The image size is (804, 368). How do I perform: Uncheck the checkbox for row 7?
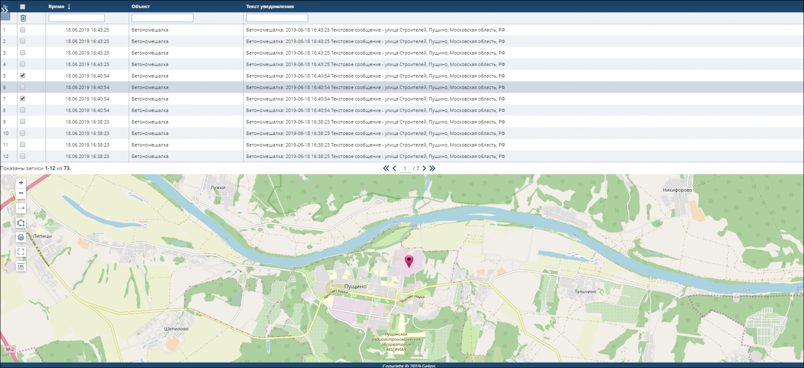[x=23, y=99]
